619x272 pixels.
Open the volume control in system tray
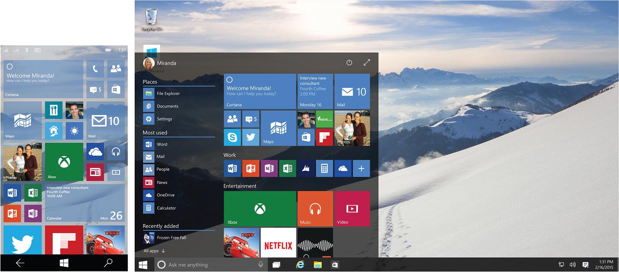pyautogui.click(x=573, y=264)
